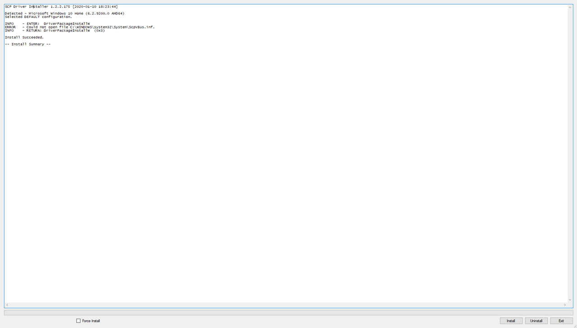The image size is (577, 328).
Task: Click the horizontal scrollbar left arrow
Action: tap(7, 305)
